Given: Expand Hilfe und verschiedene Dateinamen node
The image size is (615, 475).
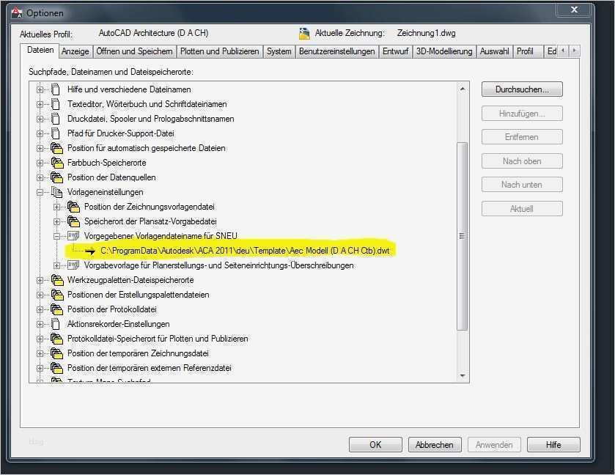Looking at the screenshot, I should coord(40,89).
